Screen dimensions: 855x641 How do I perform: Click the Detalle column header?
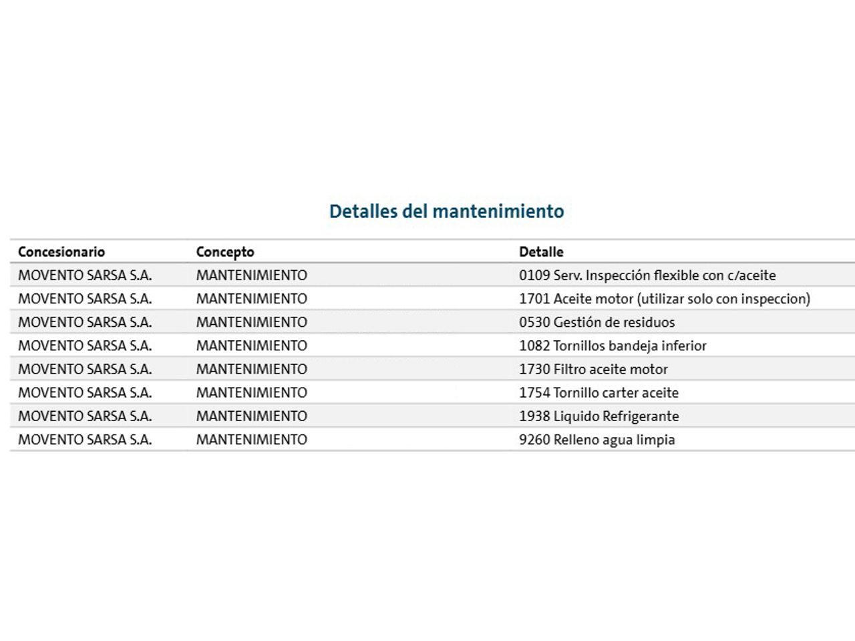click(x=541, y=252)
